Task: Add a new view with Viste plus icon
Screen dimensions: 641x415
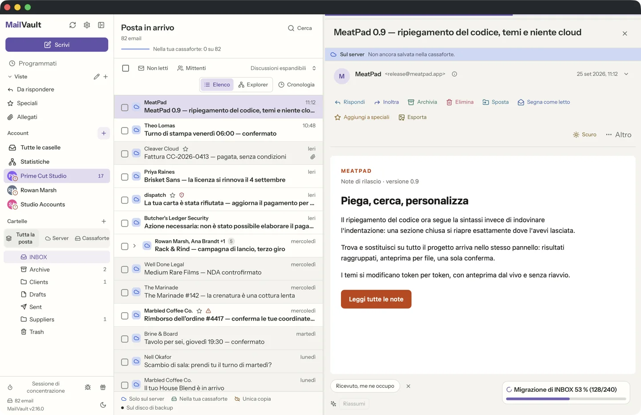Action: pos(105,77)
